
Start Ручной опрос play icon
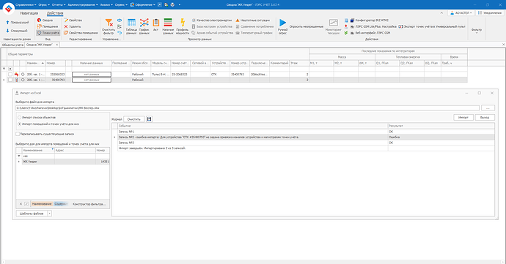[x=282, y=23]
